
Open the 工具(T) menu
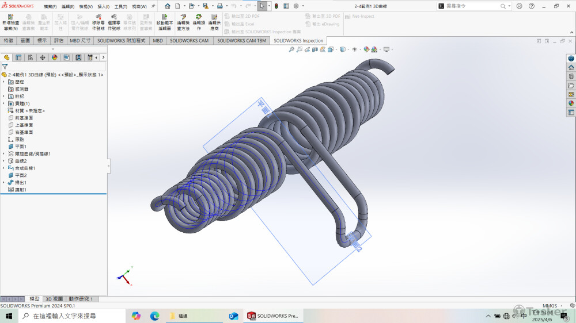120,6
